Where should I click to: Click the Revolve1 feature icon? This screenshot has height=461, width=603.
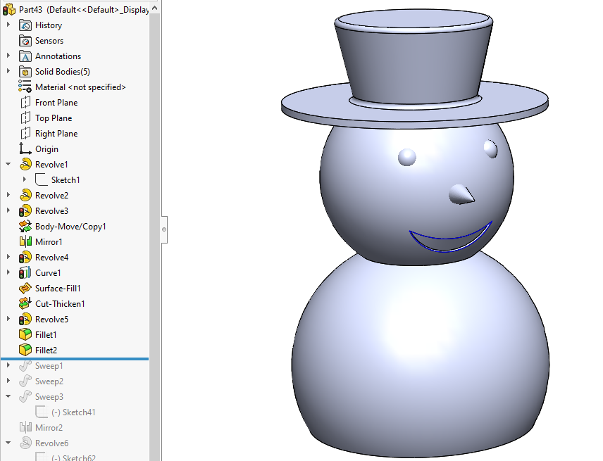(25, 165)
